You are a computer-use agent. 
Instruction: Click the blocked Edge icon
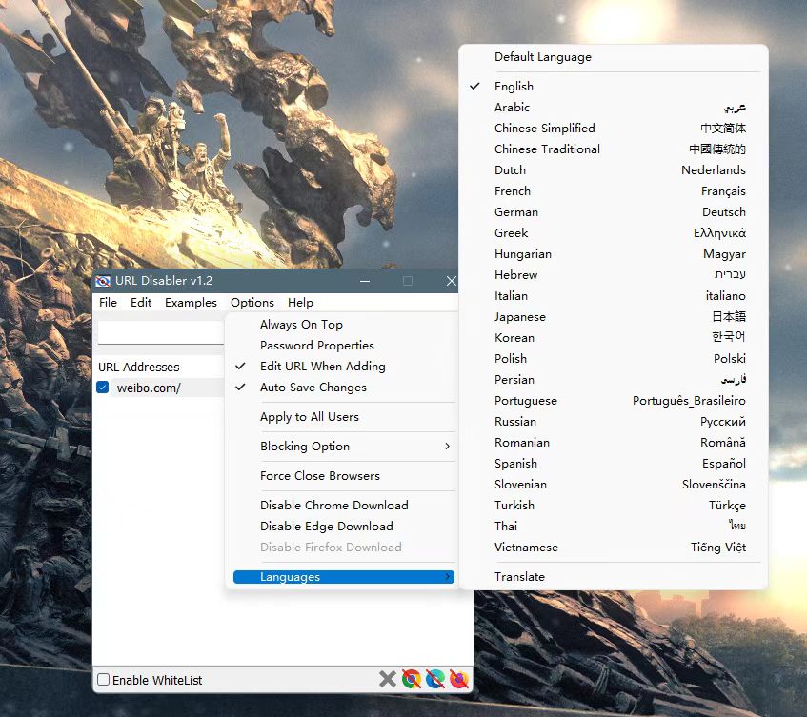pos(434,679)
